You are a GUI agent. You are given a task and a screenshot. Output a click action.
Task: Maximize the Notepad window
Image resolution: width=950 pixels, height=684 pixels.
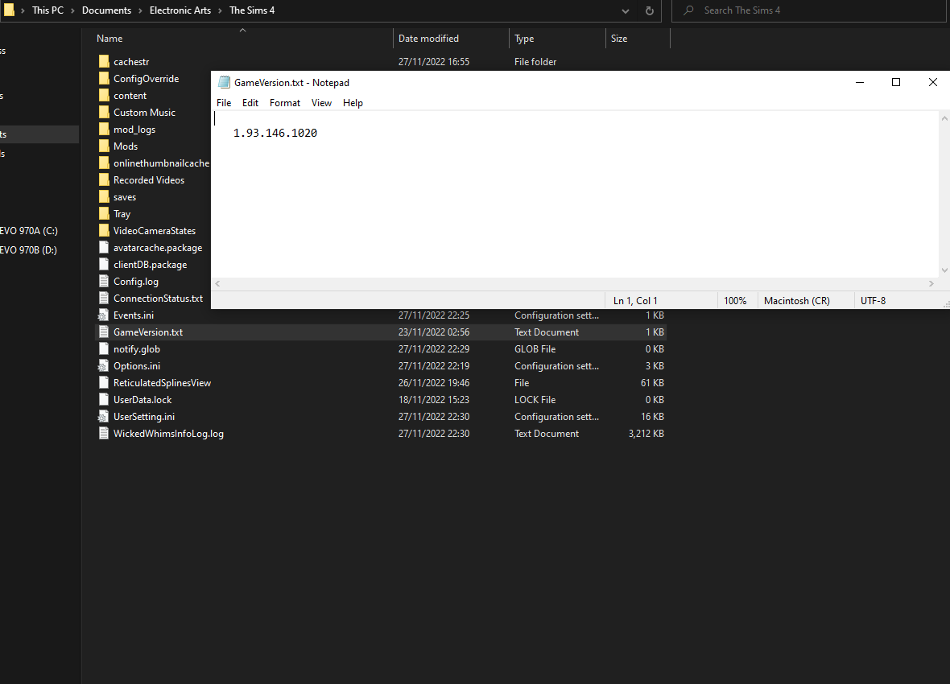(x=896, y=82)
